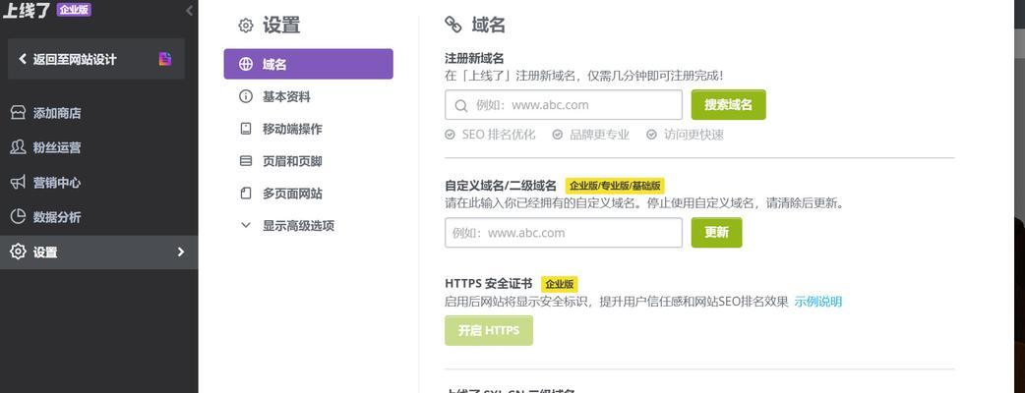The image size is (1025, 393).
Task: Click the people icon for 粉丝运营
Action: (19, 147)
